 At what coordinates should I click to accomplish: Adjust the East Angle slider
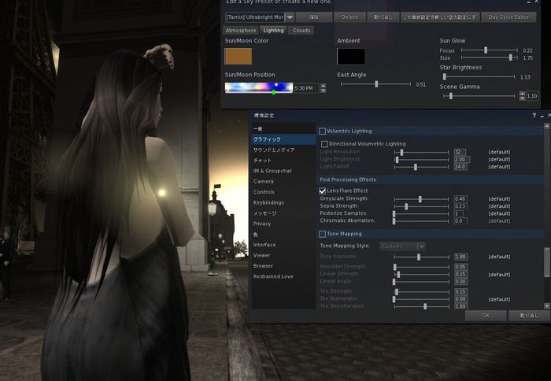(375, 84)
